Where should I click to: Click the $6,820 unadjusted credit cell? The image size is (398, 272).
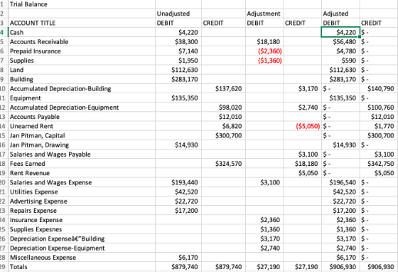(223, 126)
